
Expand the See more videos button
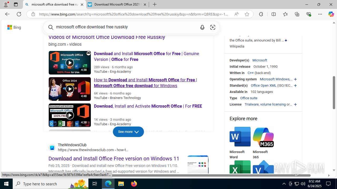pos(128,132)
